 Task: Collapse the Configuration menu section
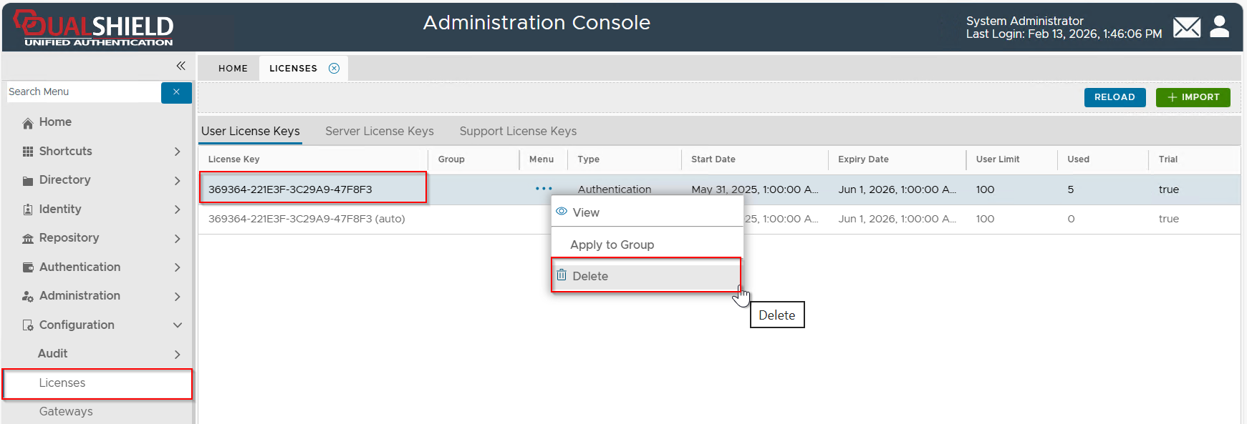177,325
